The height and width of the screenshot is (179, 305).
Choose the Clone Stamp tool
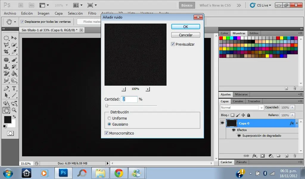pos(6,66)
